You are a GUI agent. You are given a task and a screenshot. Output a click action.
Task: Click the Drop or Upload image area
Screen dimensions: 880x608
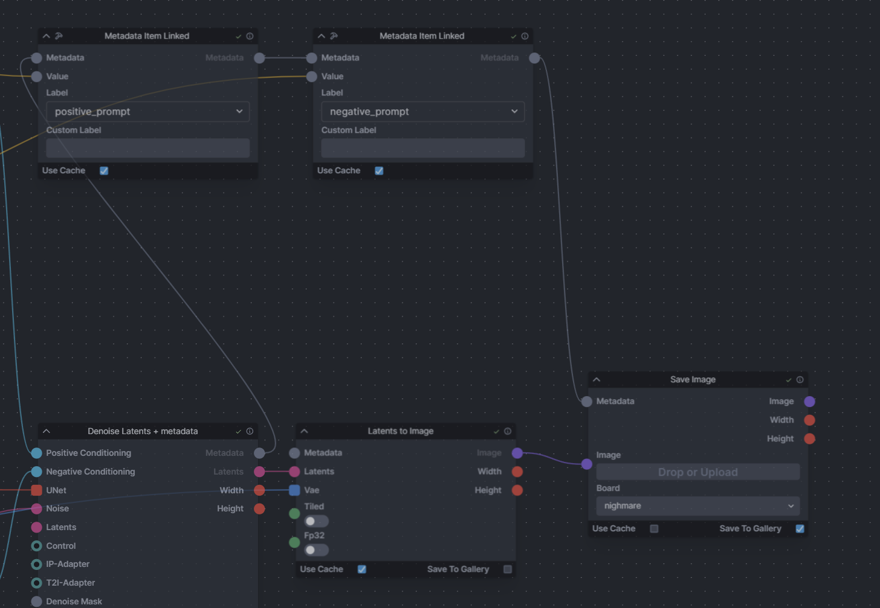698,472
